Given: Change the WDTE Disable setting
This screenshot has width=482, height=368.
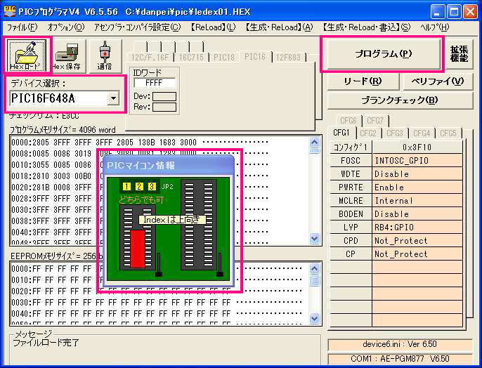Looking at the screenshot, I should click(417, 174).
